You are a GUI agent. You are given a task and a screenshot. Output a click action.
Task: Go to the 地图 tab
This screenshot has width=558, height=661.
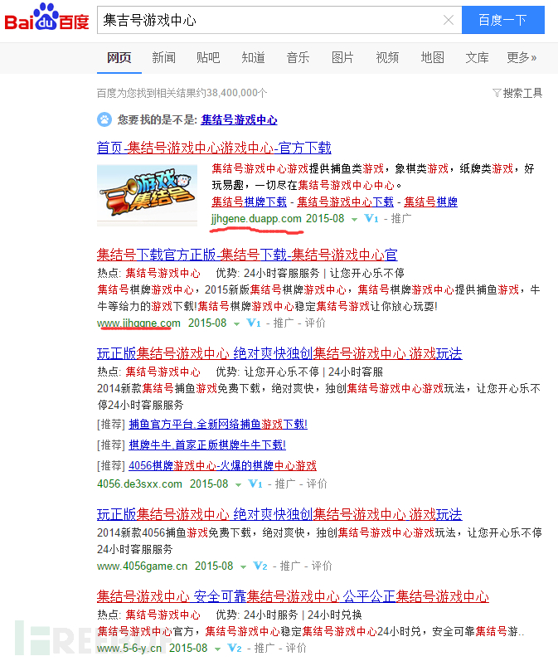[432, 57]
